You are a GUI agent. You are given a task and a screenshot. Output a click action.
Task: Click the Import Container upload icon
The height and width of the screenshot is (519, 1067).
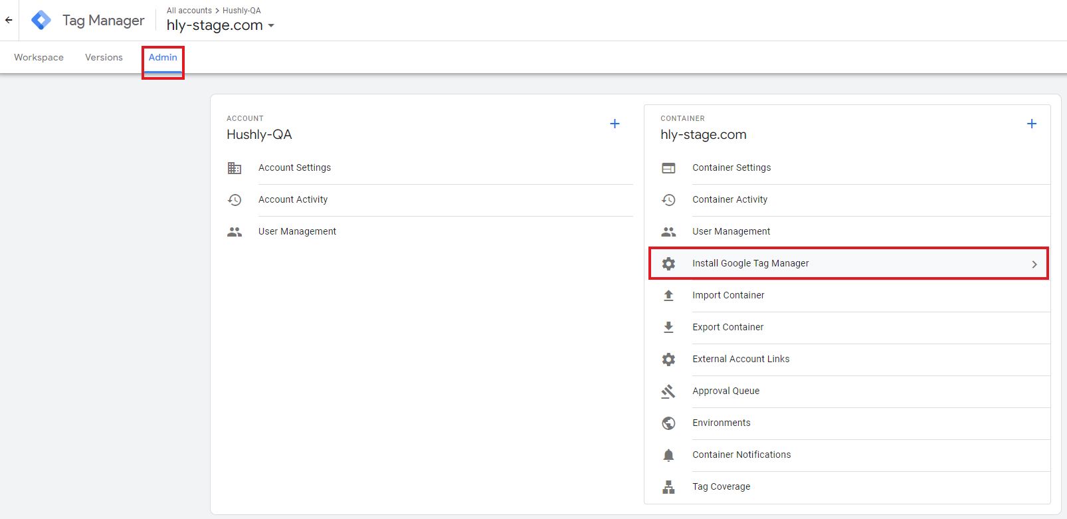click(668, 296)
